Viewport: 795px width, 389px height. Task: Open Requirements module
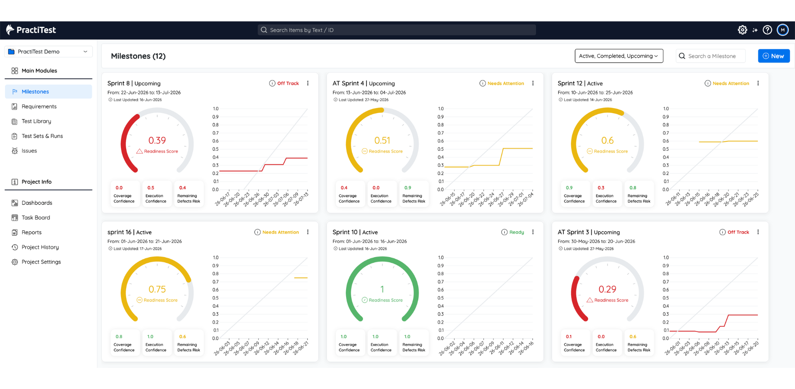click(x=39, y=106)
